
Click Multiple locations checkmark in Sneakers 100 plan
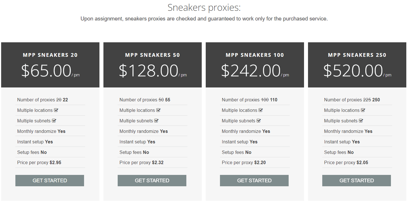click(x=261, y=110)
